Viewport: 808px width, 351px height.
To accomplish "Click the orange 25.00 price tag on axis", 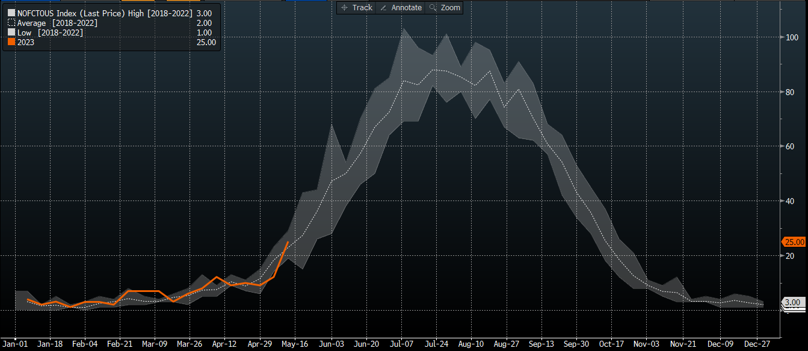I will point(794,242).
